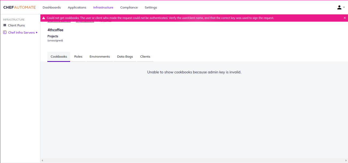View the Clients tab
The image size is (348, 163).
pyautogui.click(x=145, y=57)
